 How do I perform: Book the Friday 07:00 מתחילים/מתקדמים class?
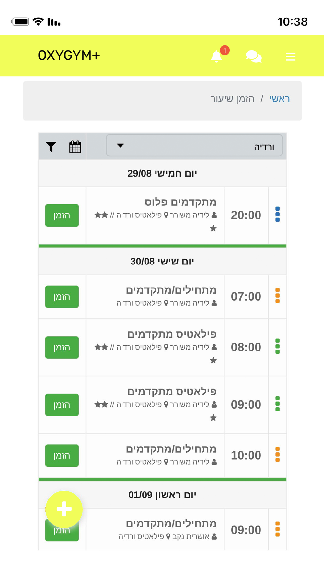click(x=62, y=297)
